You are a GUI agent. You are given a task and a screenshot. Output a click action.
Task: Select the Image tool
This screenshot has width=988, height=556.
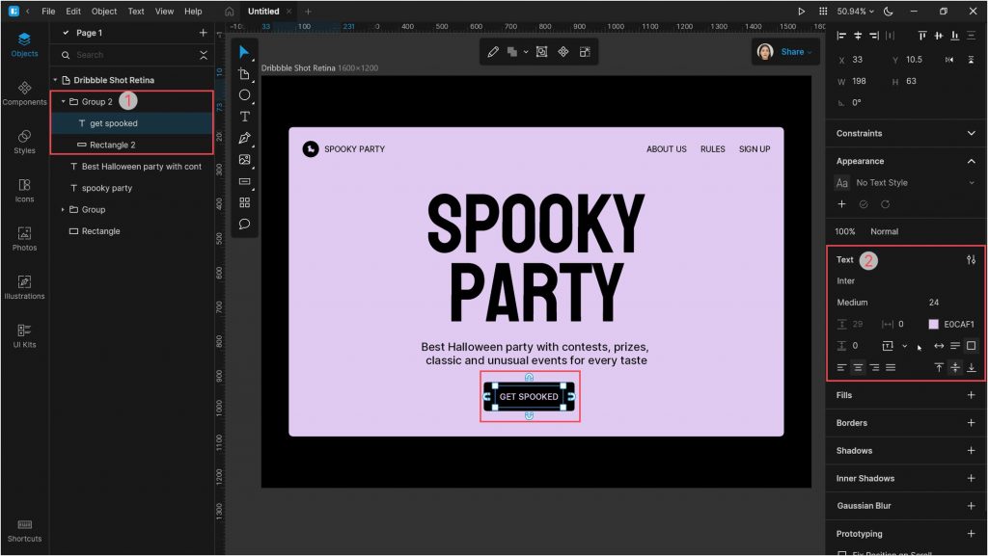pos(244,159)
